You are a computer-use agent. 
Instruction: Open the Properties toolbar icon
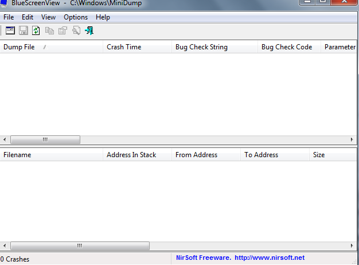(x=63, y=30)
